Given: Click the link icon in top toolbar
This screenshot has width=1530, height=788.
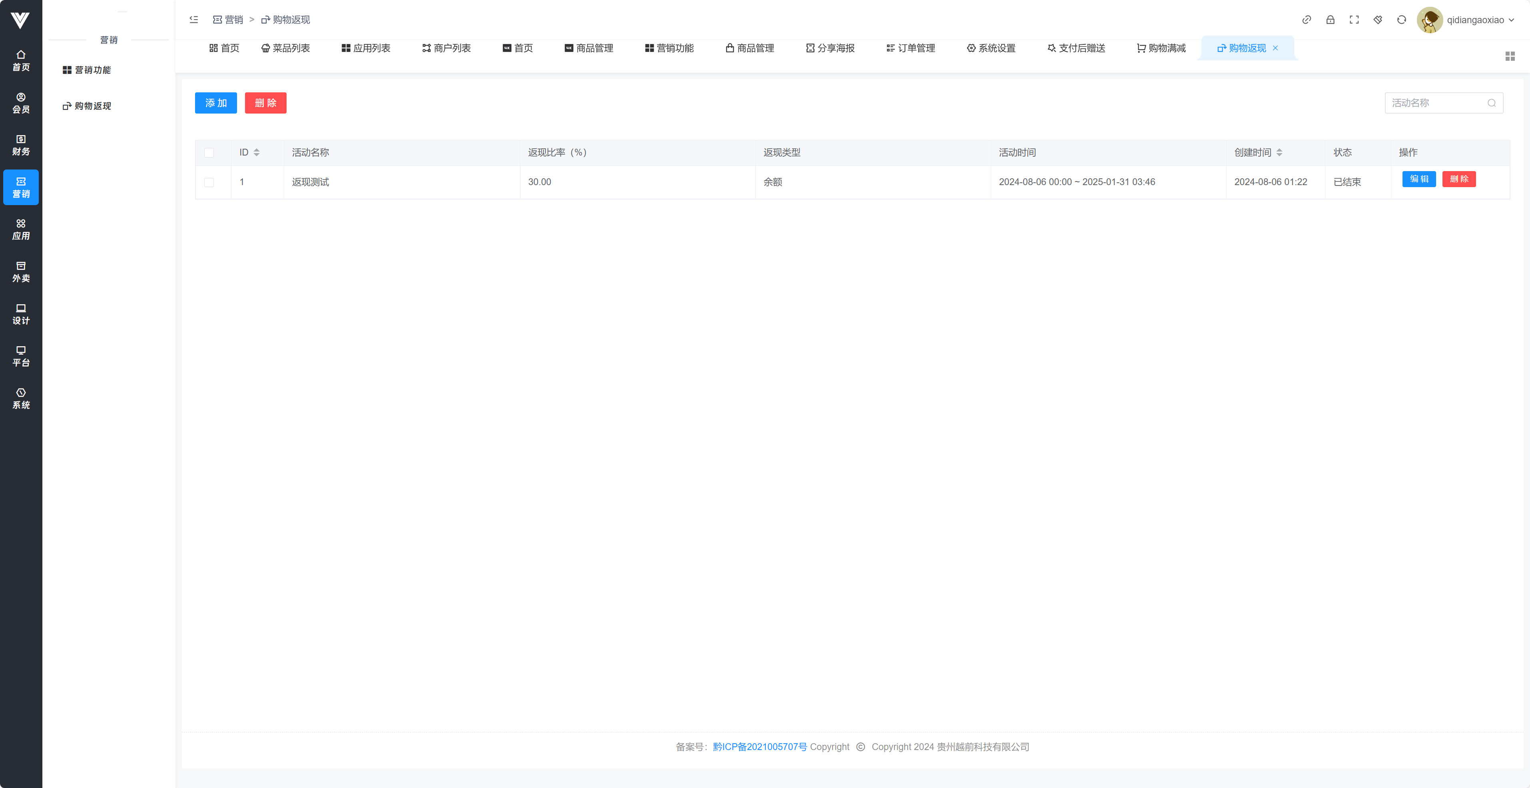Looking at the screenshot, I should (1306, 20).
